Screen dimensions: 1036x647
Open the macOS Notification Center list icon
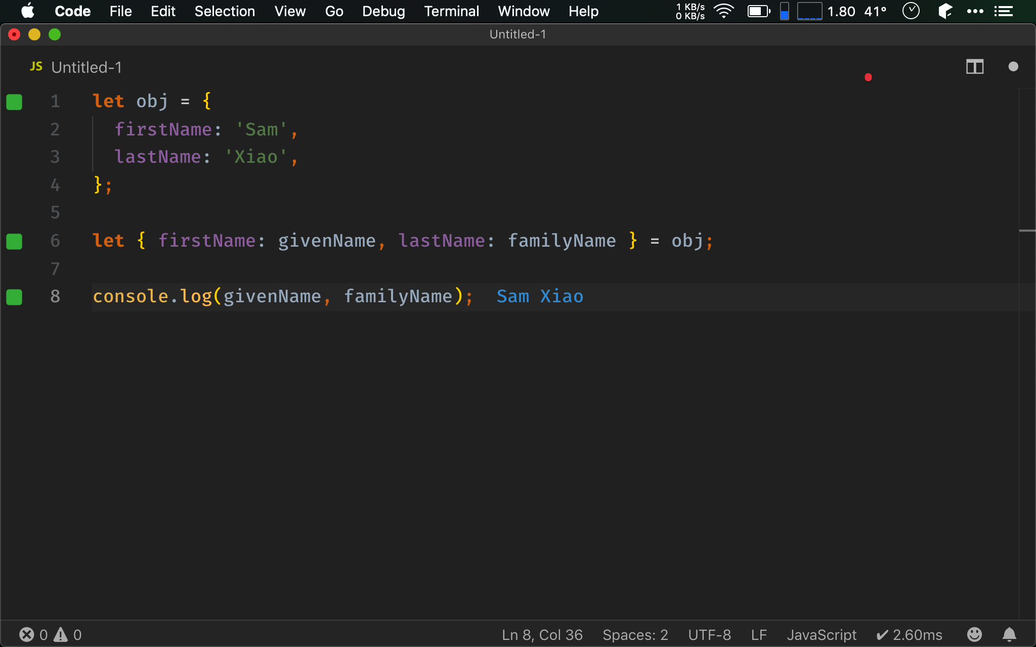pos(1004,11)
